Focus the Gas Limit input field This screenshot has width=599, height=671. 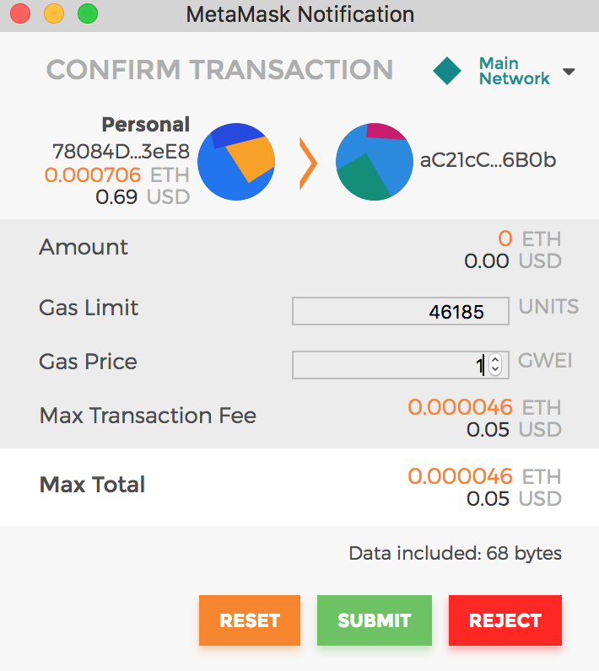401,311
